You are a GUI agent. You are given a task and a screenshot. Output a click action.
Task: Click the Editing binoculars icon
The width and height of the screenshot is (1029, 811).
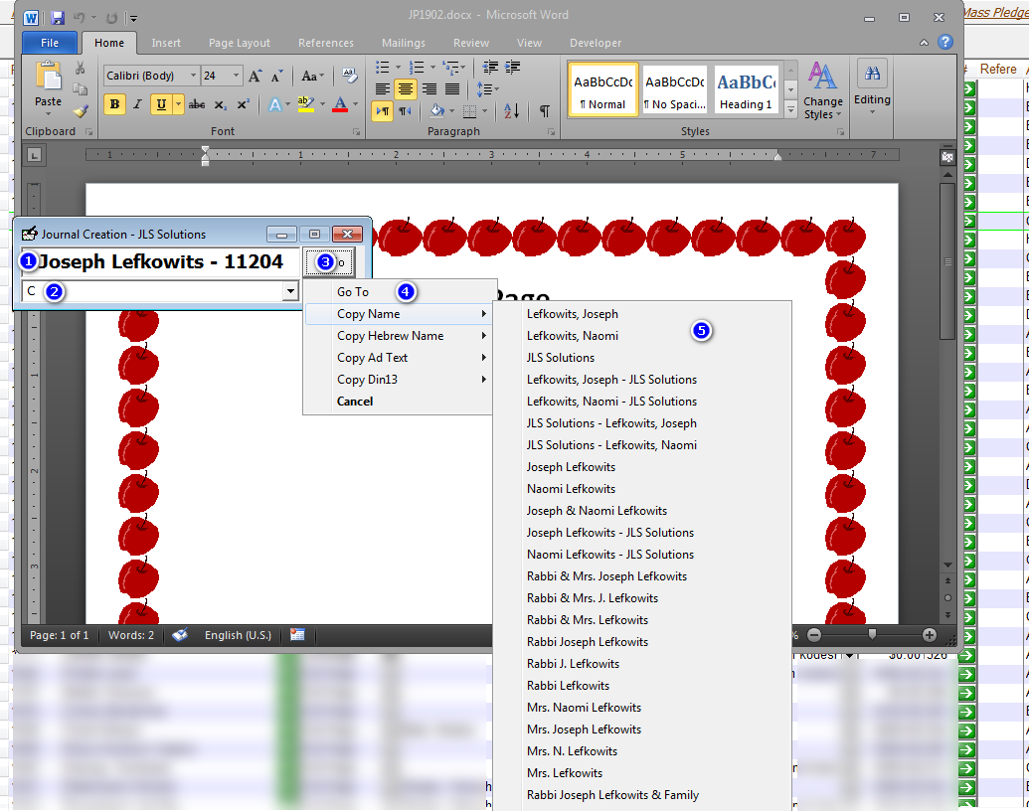point(872,74)
